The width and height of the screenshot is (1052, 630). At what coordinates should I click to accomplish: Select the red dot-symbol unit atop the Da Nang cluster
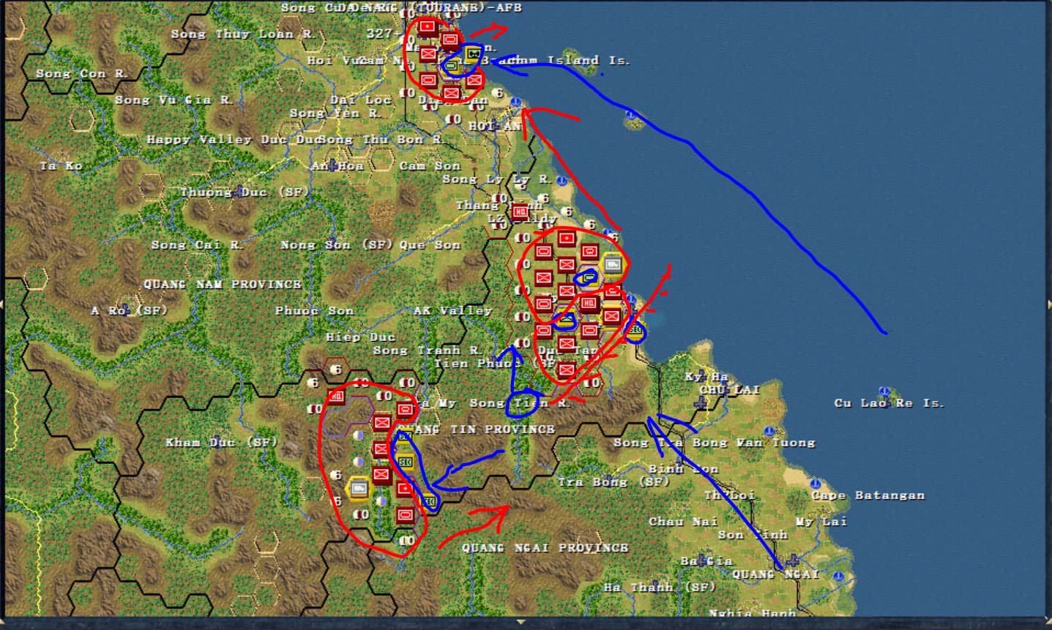point(428,27)
